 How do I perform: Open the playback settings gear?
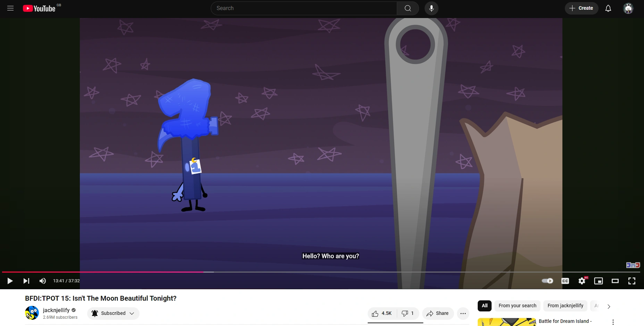[x=582, y=281]
